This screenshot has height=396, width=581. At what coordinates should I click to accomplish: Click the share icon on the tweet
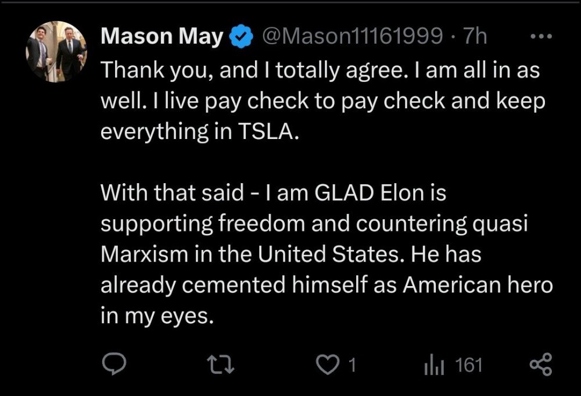pos(541,365)
